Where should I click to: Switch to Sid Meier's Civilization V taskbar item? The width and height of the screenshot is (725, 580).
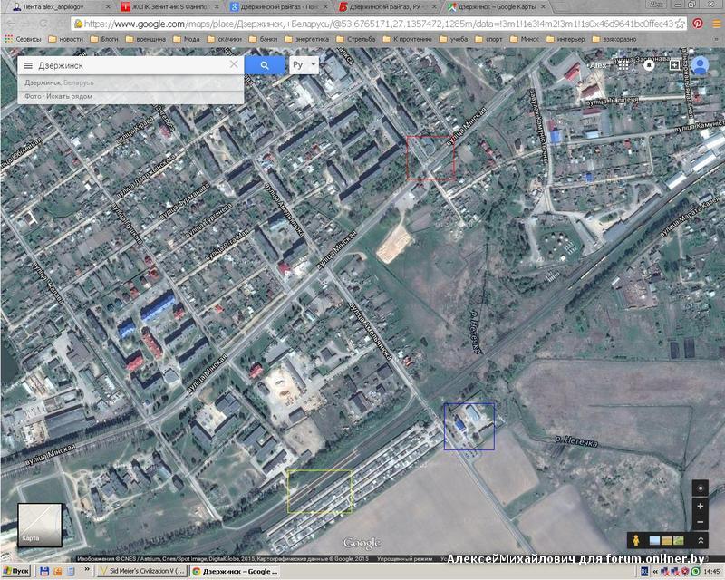142,572
